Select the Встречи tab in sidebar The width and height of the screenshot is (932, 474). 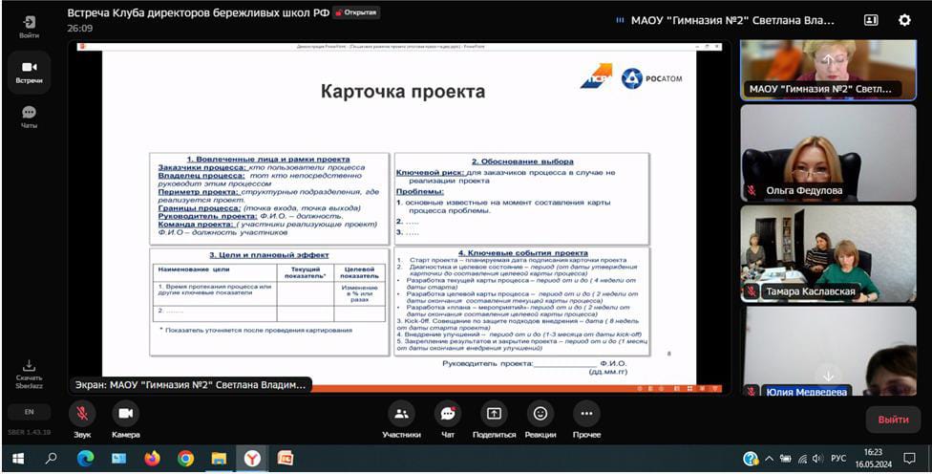coord(29,70)
